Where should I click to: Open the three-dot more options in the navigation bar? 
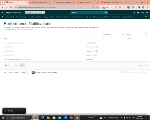(141, 17)
